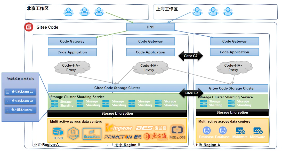
Task: Click the PRIMETON 普元 logo
Action: click(123, 137)
